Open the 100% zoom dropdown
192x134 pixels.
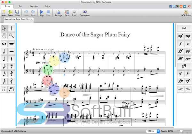[153, 131]
